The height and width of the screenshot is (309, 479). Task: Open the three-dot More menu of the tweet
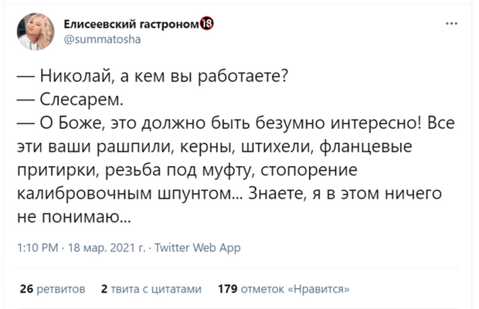click(451, 23)
